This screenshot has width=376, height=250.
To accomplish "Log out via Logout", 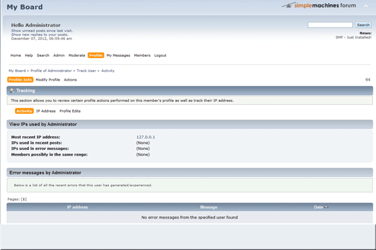I will [x=160, y=56].
